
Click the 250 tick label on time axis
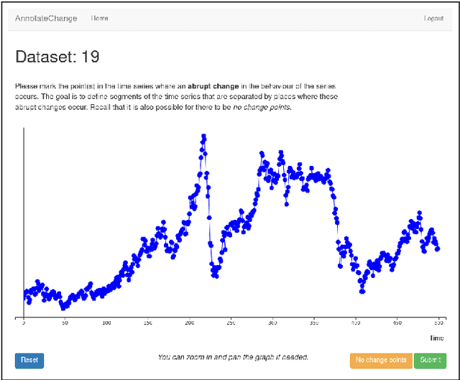point(231,324)
